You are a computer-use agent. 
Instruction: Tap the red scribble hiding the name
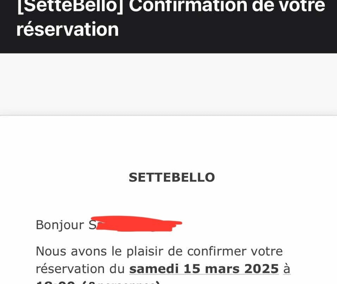tap(137, 224)
